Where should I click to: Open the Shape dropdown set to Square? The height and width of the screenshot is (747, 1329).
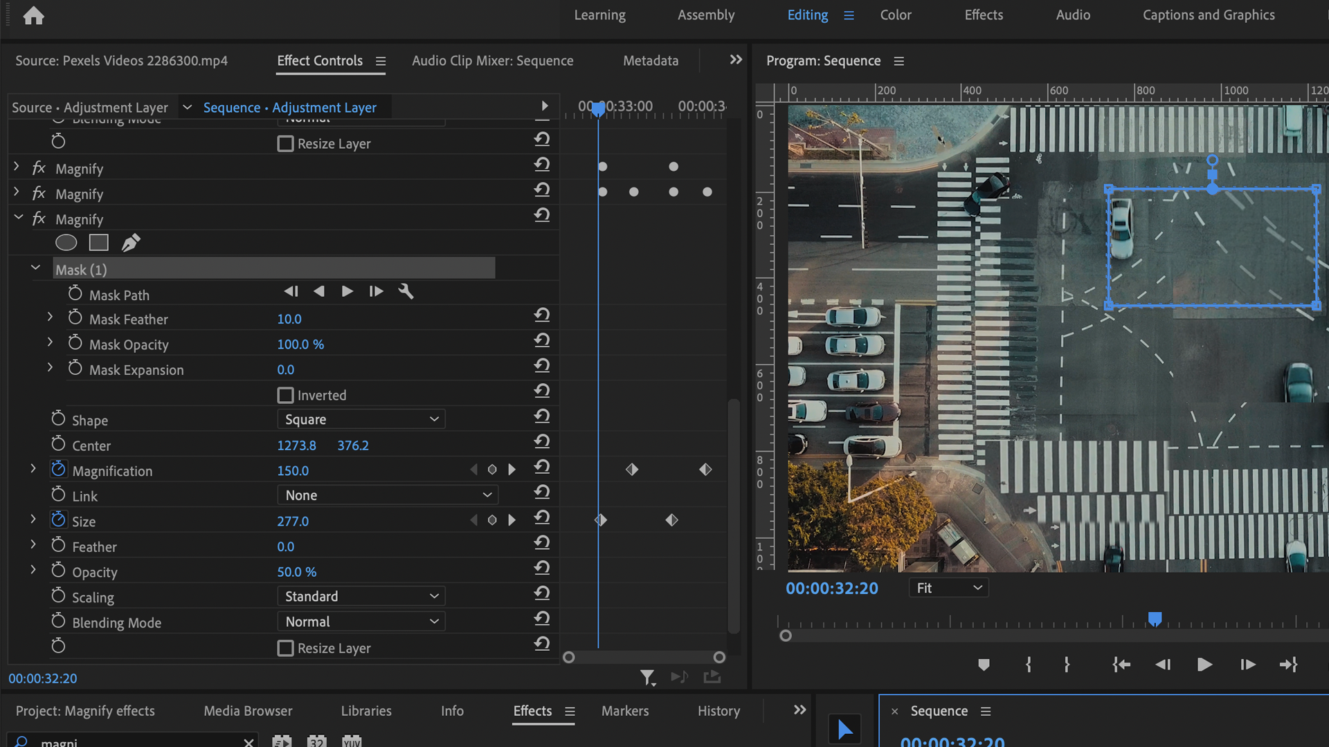(x=361, y=418)
